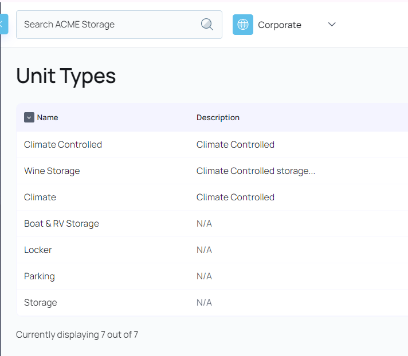This screenshot has width=408, height=356.
Task: Select the Boat & RV Storage row
Action: [x=61, y=224]
